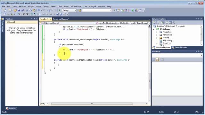Click the View Code icon in Solution Explorer
Screen dimensions: 205x115
tap(167, 23)
